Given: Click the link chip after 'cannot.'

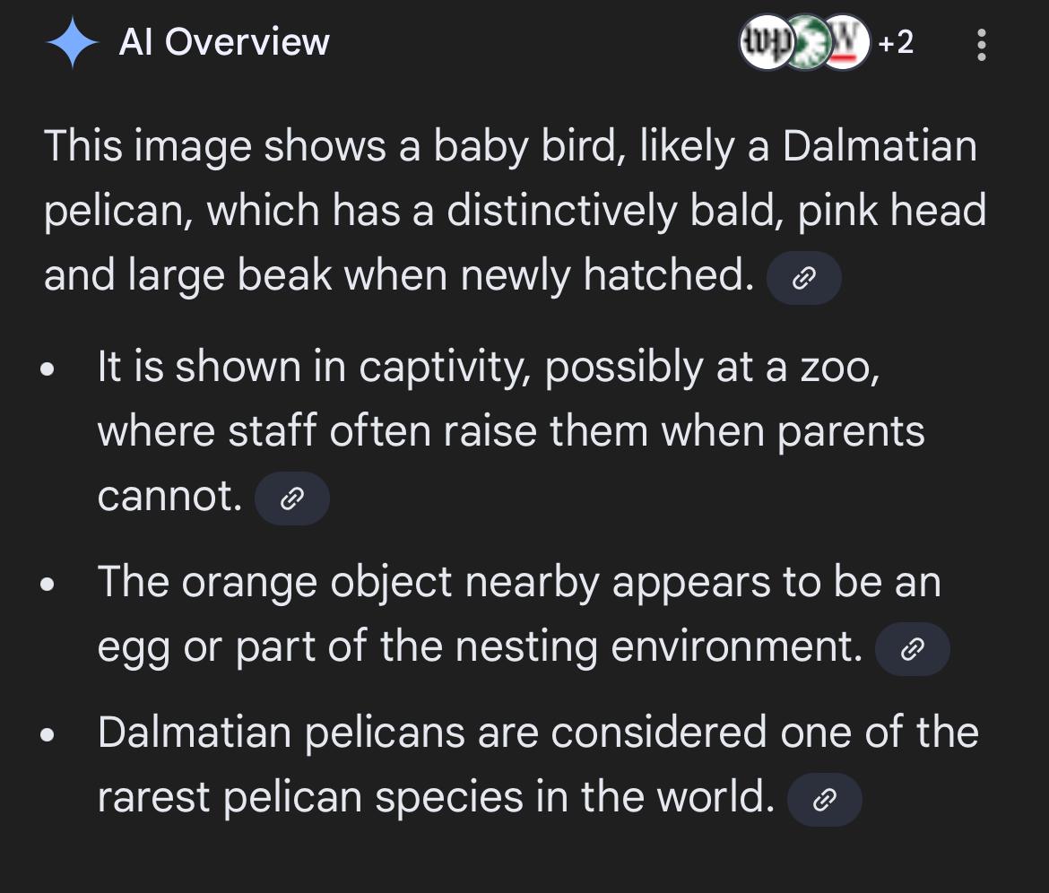Looking at the screenshot, I should [x=291, y=499].
